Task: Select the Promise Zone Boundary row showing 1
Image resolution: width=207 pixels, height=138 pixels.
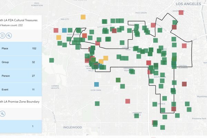Action: pyautogui.click(x=21, y=126)
